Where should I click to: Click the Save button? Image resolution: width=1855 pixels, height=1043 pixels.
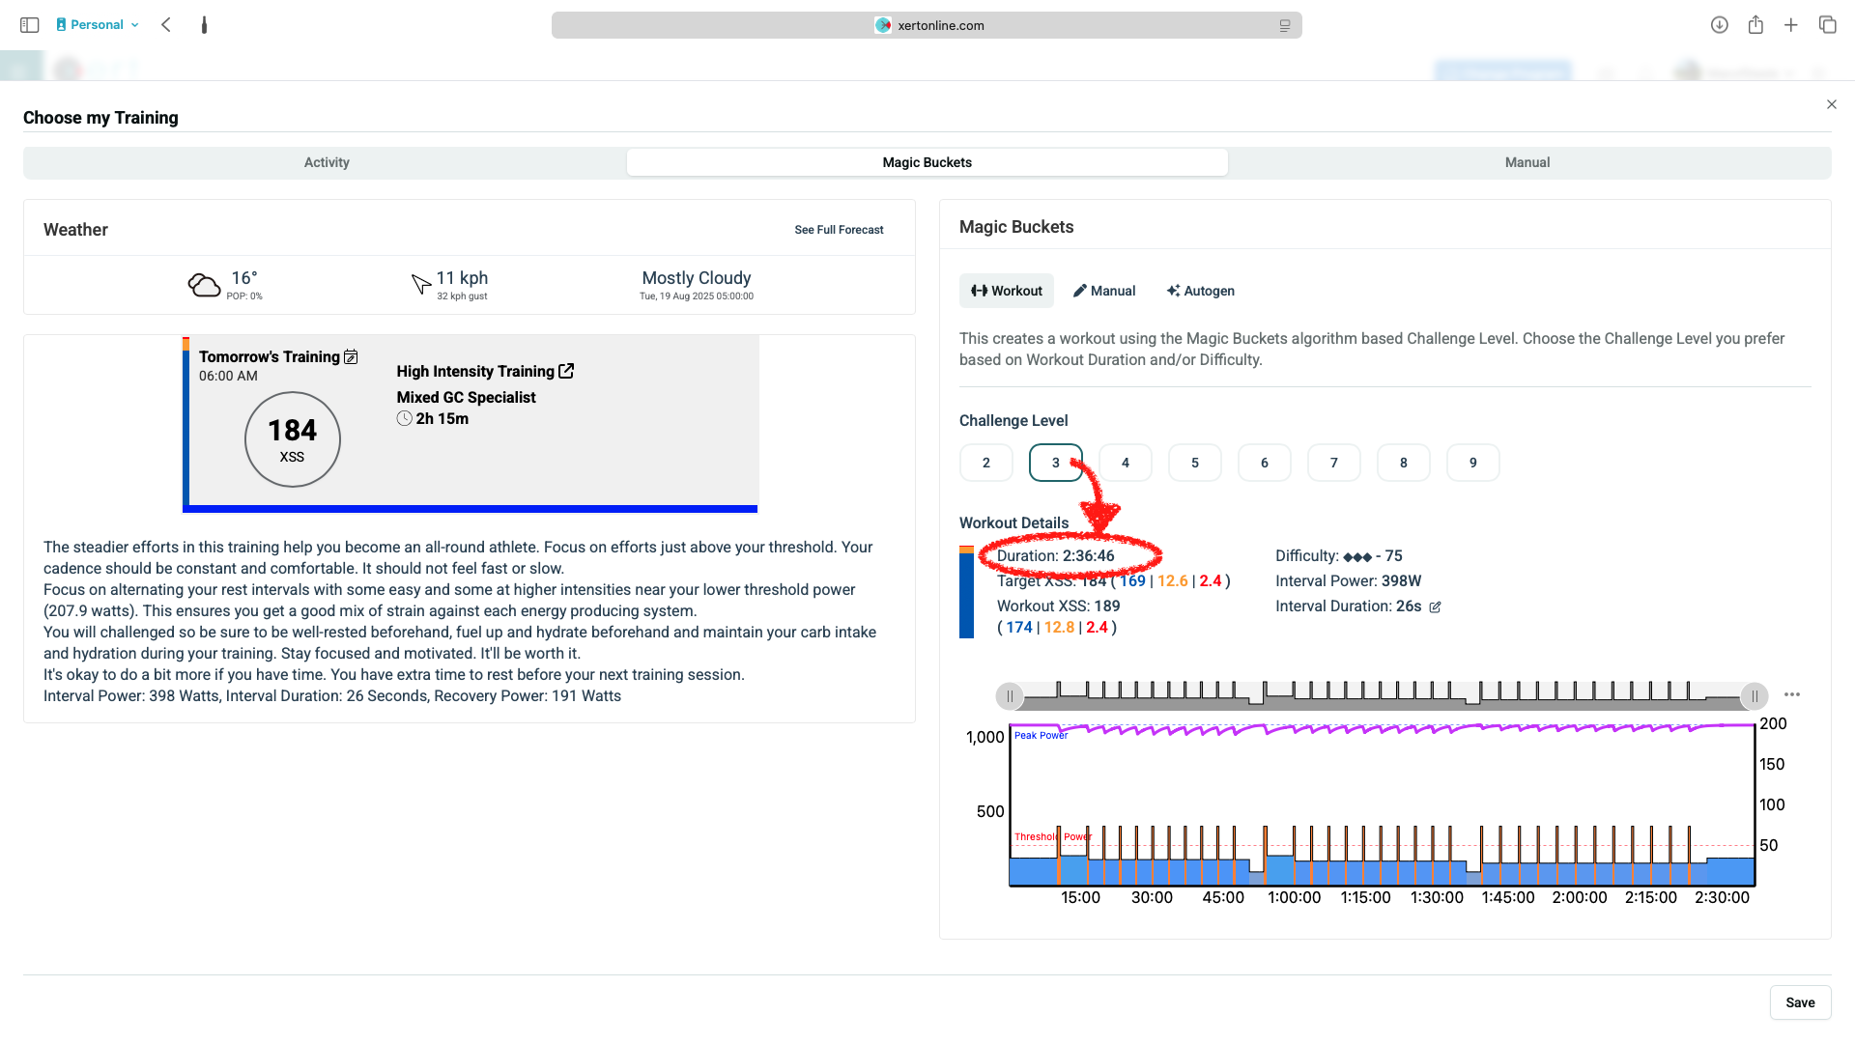pyautogui.click(x=1799, y=1002)
